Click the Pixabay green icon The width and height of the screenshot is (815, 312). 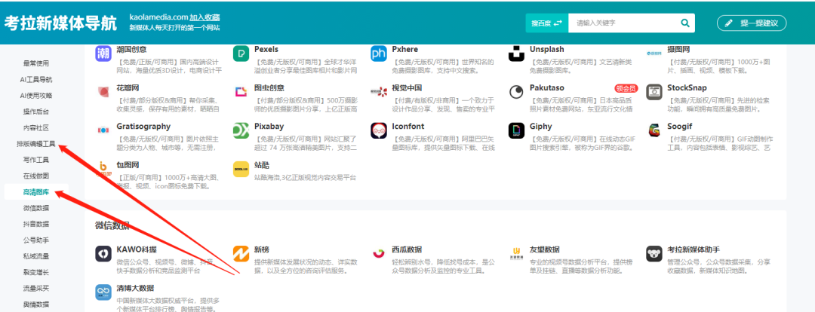coord(241,130)
